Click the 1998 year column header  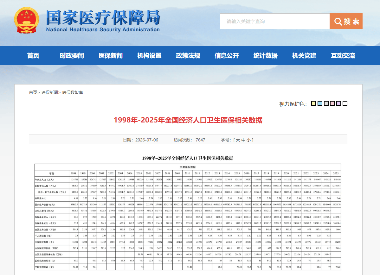point(74,173)
